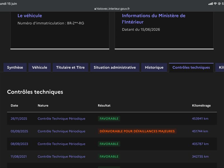Click the Datant du 15/06/2026 text
The height and width of the screenshot is (168, 224).
click(x=141, y=29)
